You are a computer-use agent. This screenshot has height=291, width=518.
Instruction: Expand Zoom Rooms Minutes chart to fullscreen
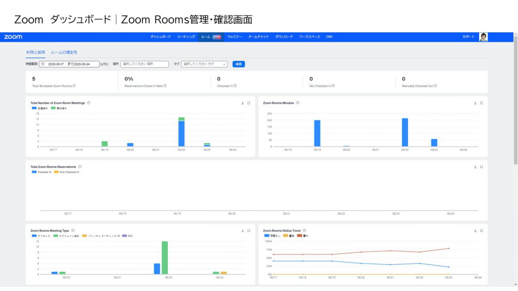(481, 103)
